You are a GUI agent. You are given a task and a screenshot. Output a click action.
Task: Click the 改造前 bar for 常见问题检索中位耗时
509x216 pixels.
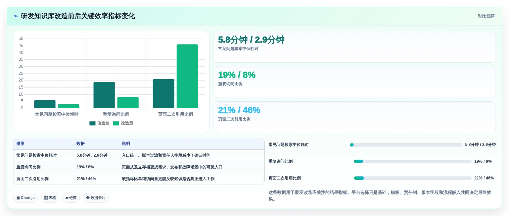pyautogui.click(x=45, y=104)
